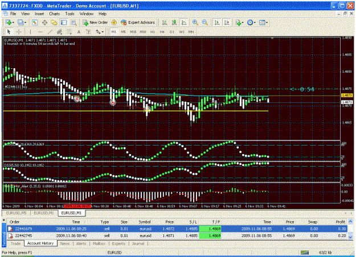This screenshot has height=257, width=356.
Task: Switch chart to line chart icon
Action: click(184, 22)
